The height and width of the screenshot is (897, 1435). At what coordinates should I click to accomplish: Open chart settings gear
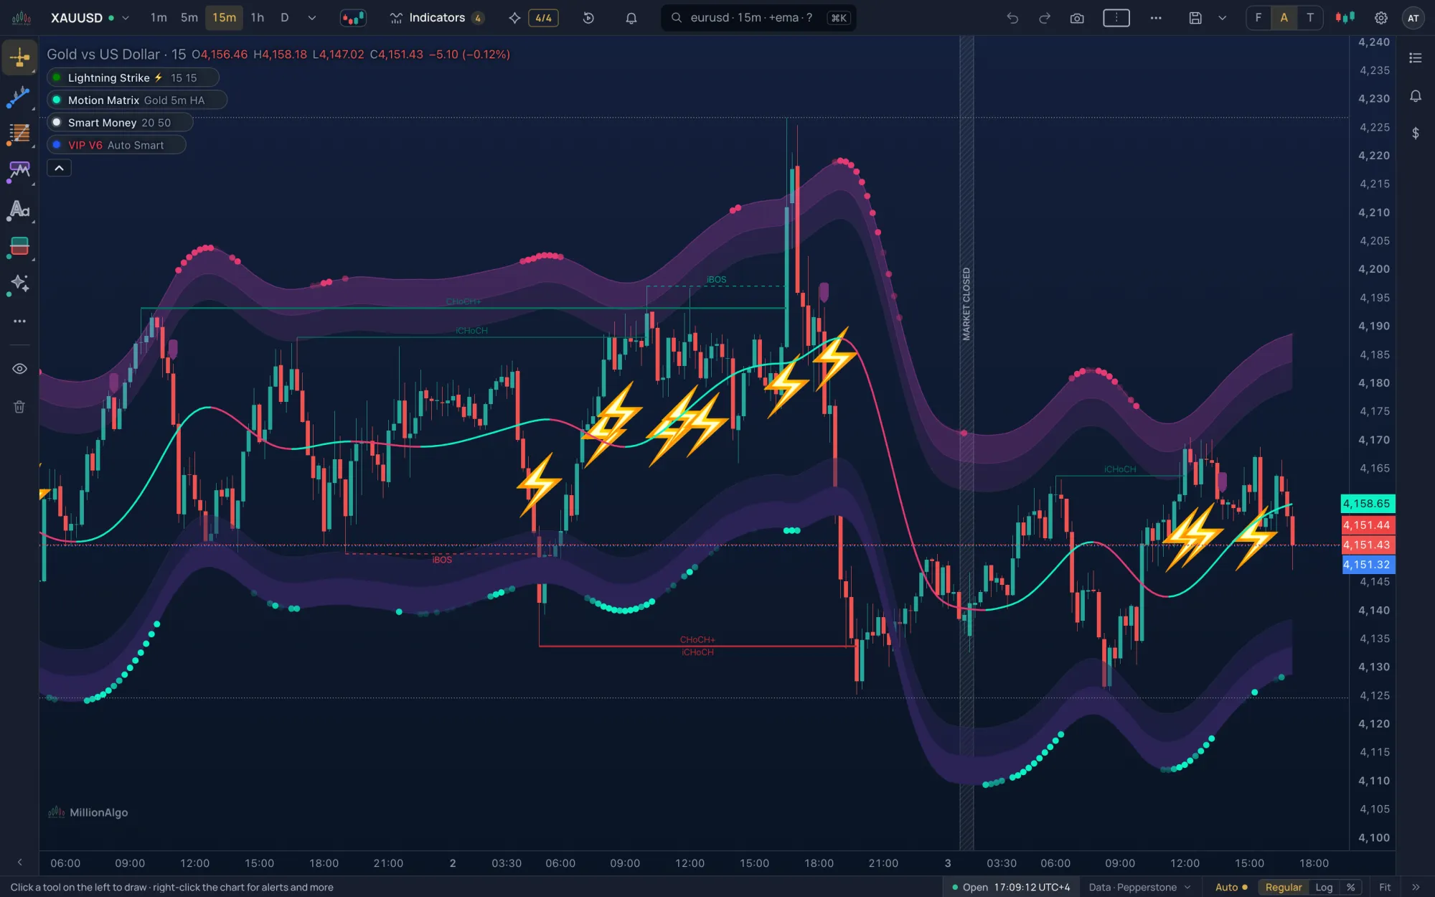(x=1381, y=18)
